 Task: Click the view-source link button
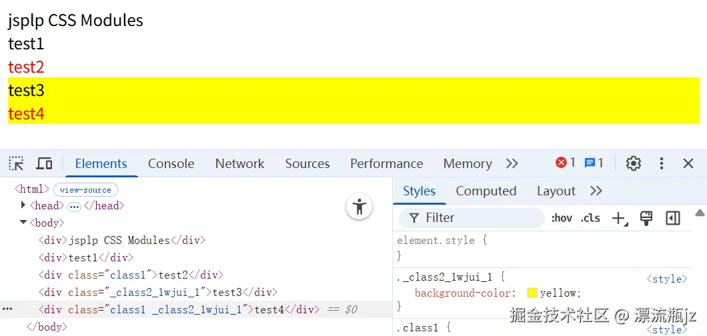pyautogui.click(x=85, y=190)
